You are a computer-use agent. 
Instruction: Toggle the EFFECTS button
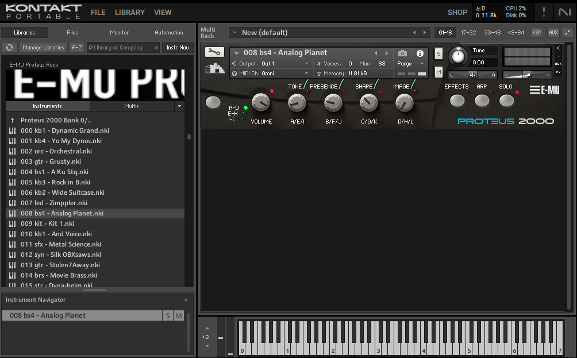tap(457, 101)
